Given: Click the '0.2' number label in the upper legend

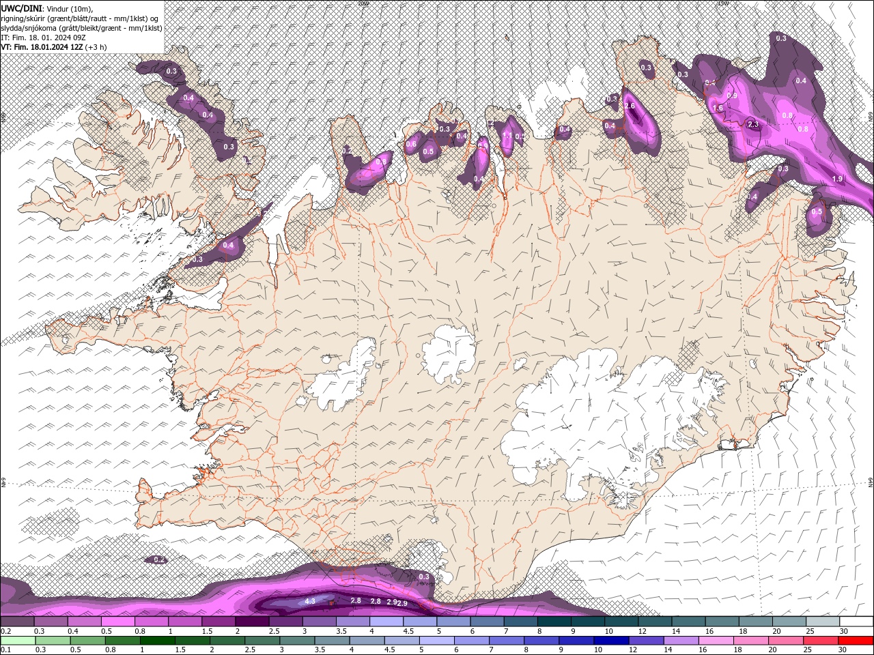Looking at the screenshot, I should [x=5, y=631].
